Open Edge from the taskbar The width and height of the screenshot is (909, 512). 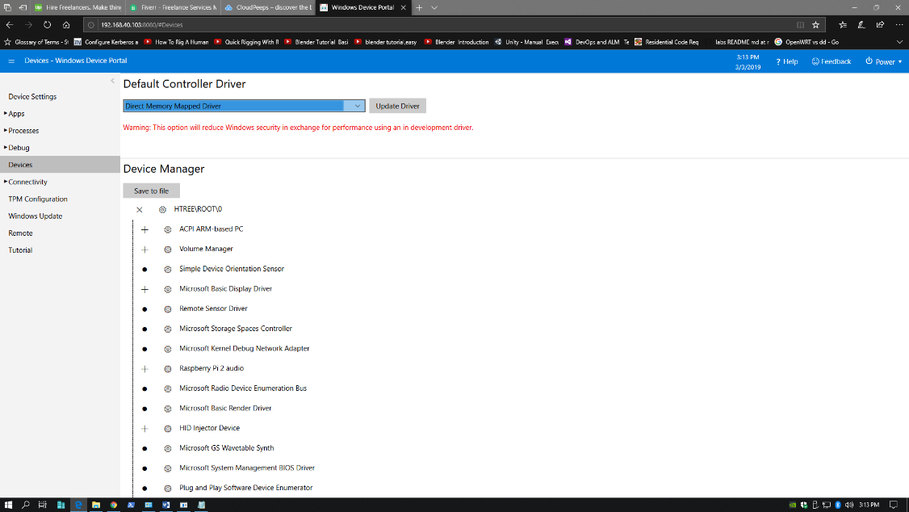point(78,505)
